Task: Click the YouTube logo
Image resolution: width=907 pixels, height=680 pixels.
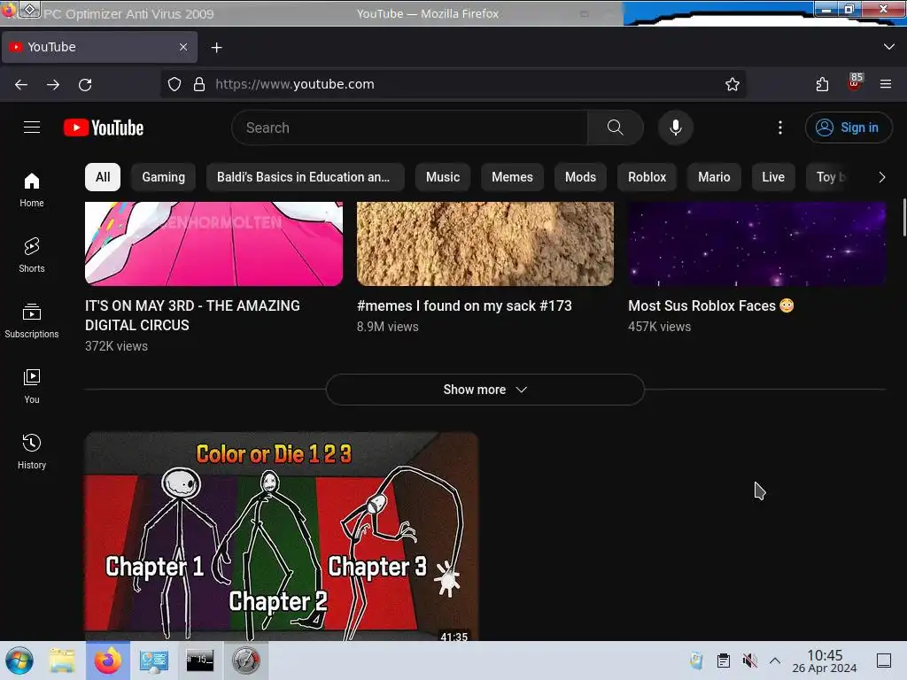Action: 104,127
